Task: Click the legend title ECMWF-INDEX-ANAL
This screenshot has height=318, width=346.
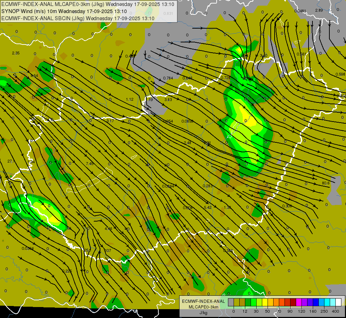Action: click(203, 301)
